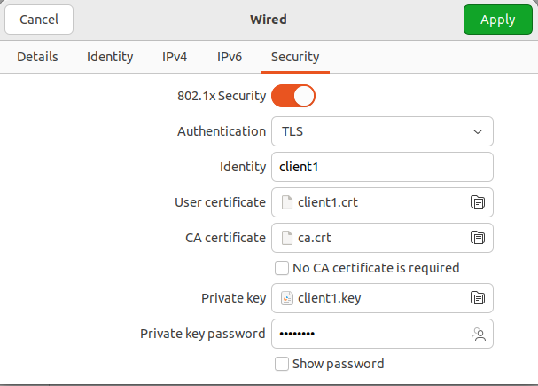Click the browse icon for CA certificate
Screen dimensions: 538x386
coord(477,238)
